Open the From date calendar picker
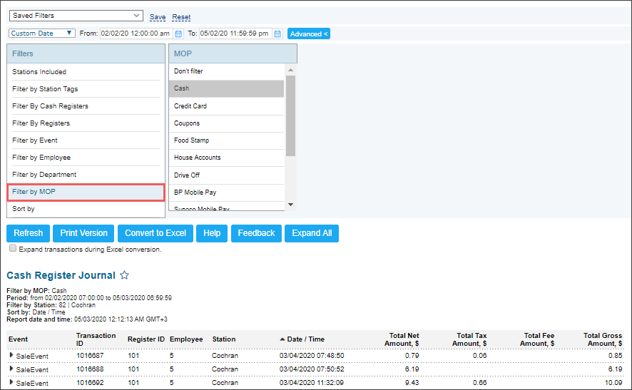The image size is (632, 390). 178,34
